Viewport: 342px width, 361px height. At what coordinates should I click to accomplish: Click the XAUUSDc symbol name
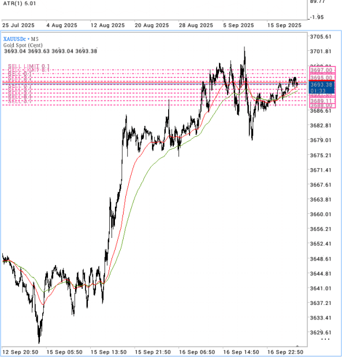point(14,39)
